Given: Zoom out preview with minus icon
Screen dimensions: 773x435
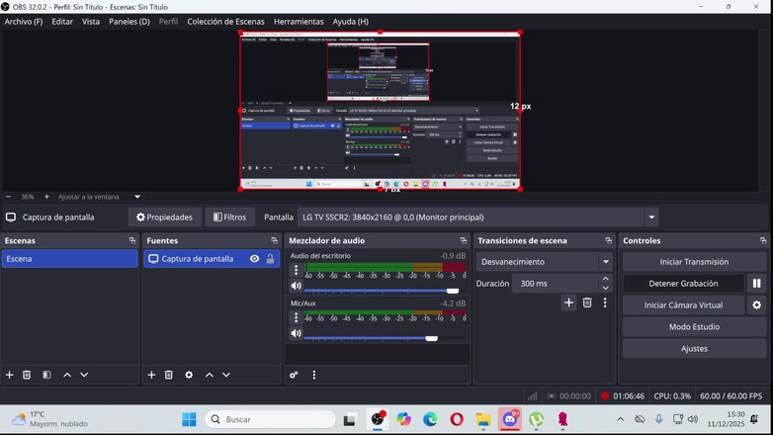Looking at the screenshot, I should pos(8,197).
